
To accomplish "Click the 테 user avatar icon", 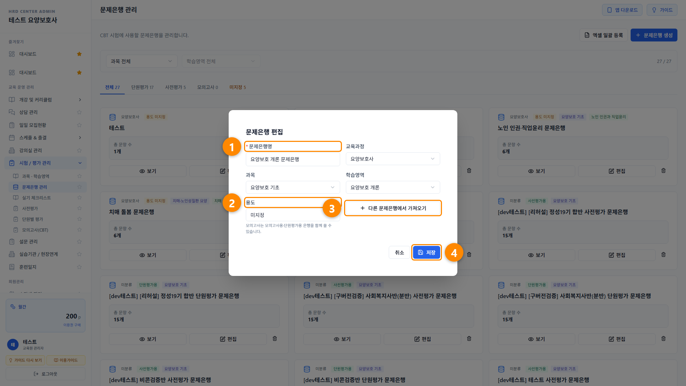I will [13, 345].
